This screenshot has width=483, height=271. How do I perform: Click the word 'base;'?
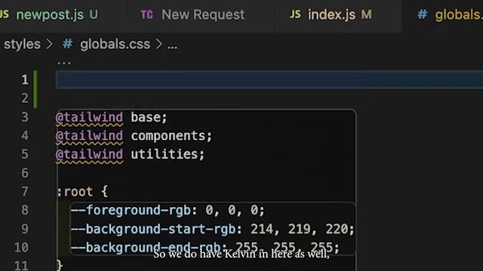pos(149,117)
